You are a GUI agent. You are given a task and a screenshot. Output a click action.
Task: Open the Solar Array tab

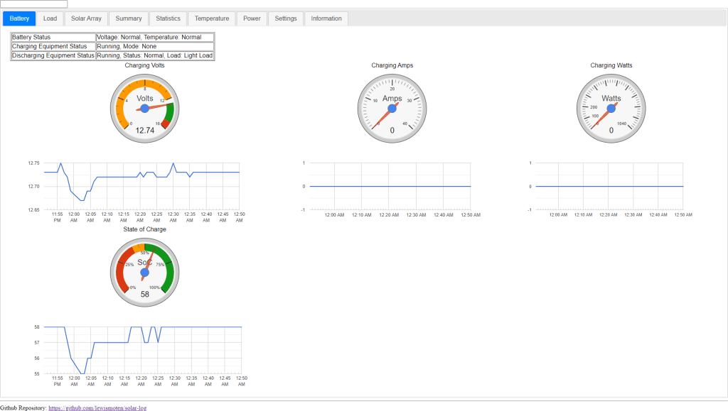[x=86, y=18]
